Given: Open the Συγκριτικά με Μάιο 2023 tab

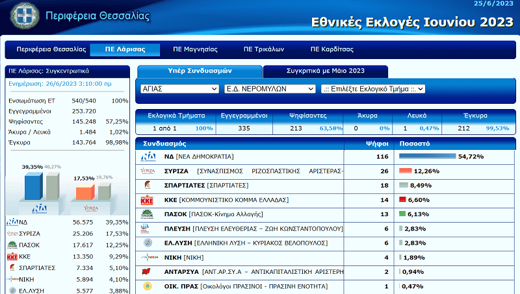Looking at the screenshot, I should [326, 71].
